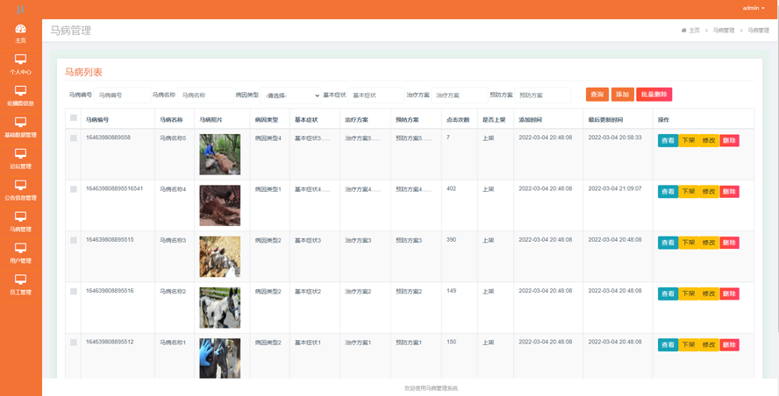Open 轮播图信息 from the sidebar
Image resolution: width=779 pixels, height=396 pixels.
coord(20,96)
